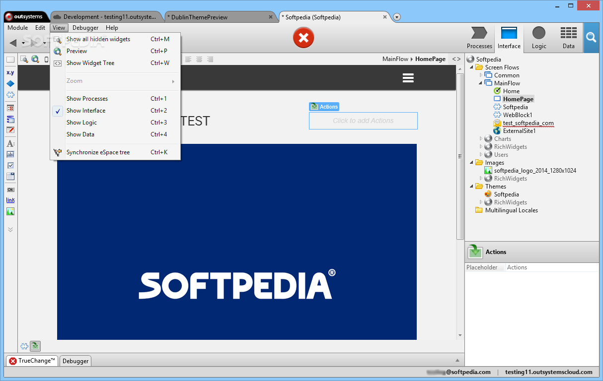The height and width of the screenshot is (381, 603).
Task: Expand the Common flow node
Action: [481, 75]
